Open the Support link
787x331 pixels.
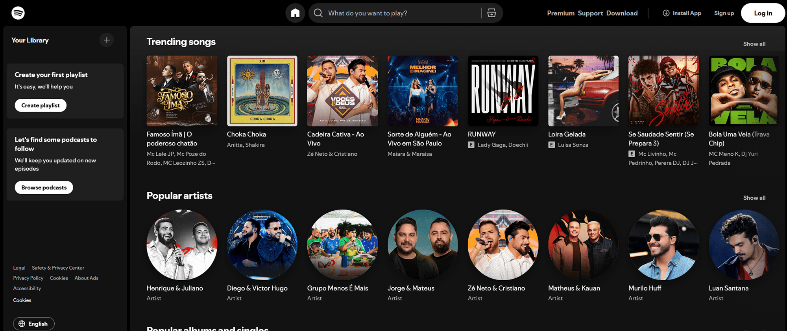tap(590, 13)
